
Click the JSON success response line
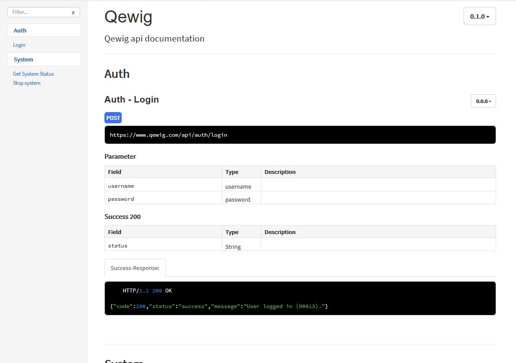(x=219, y=306)
